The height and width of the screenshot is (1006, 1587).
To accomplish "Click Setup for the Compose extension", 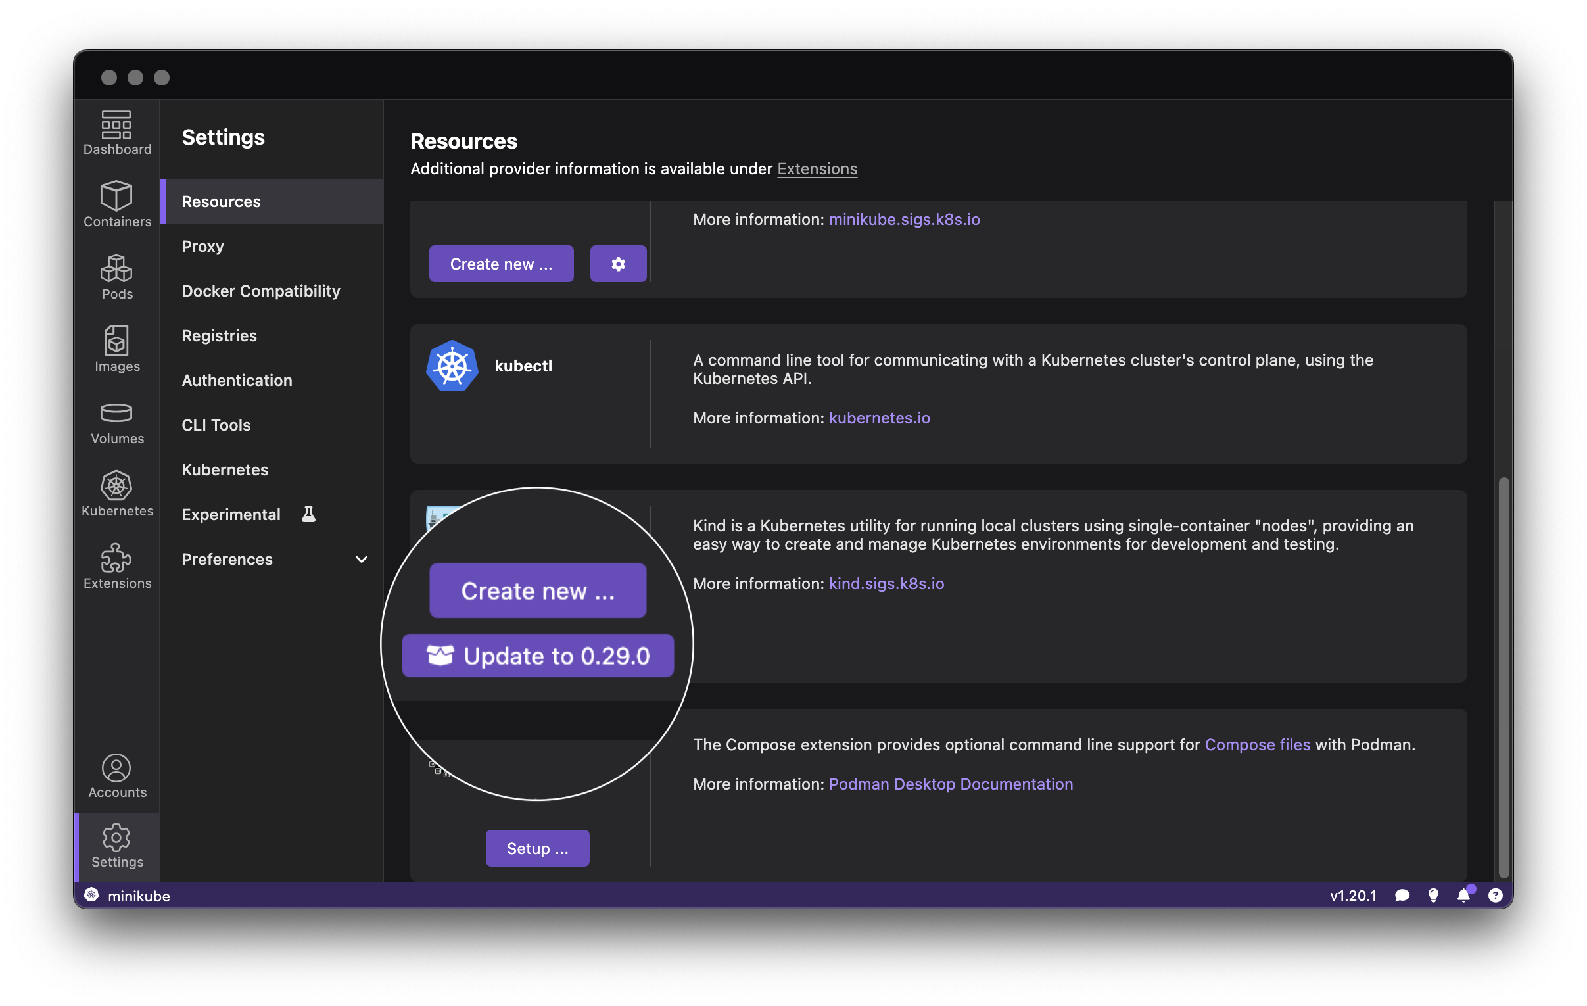I will pos(536,848).
